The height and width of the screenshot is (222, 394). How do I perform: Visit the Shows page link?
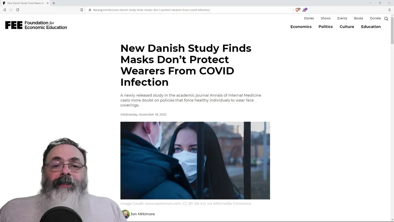pyautogui.click(x=325, y=18)
